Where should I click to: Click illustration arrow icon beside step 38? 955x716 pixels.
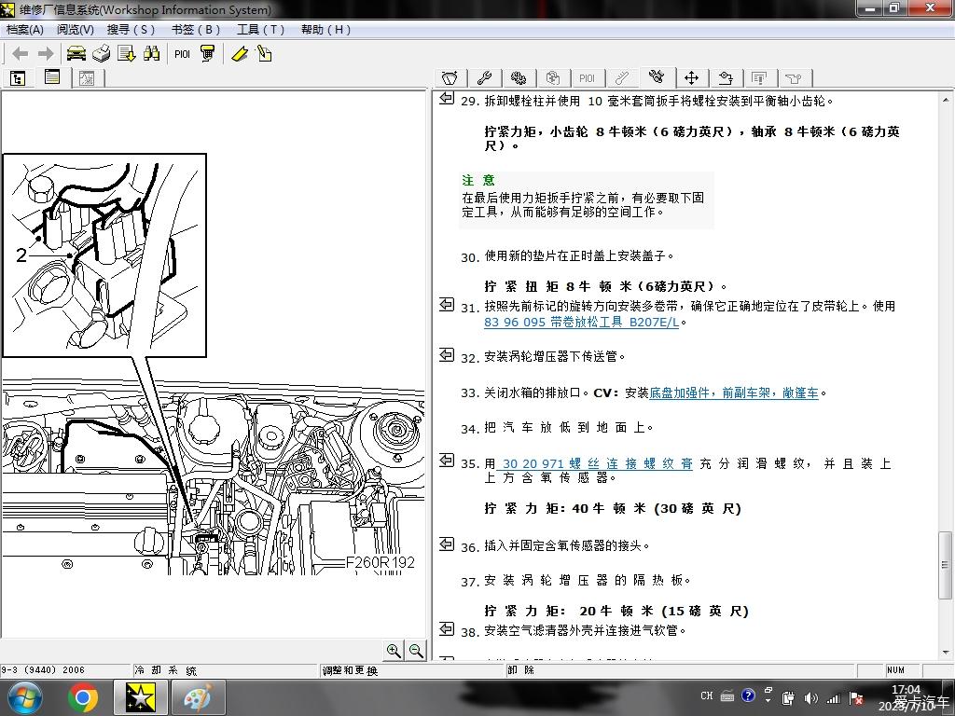tap(447, 627)
